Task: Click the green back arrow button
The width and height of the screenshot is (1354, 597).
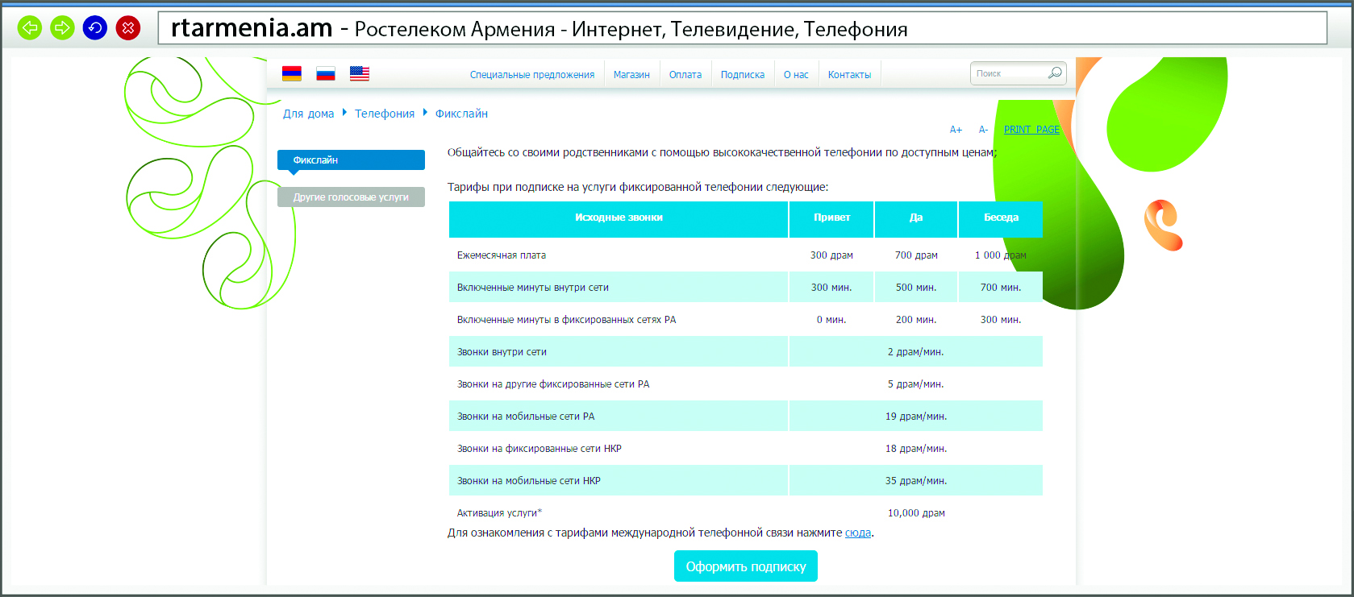Action: [x=30, y=28]
